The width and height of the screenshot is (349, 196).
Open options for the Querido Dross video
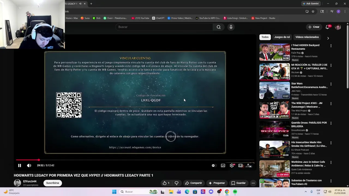click(x=331, y=123)
